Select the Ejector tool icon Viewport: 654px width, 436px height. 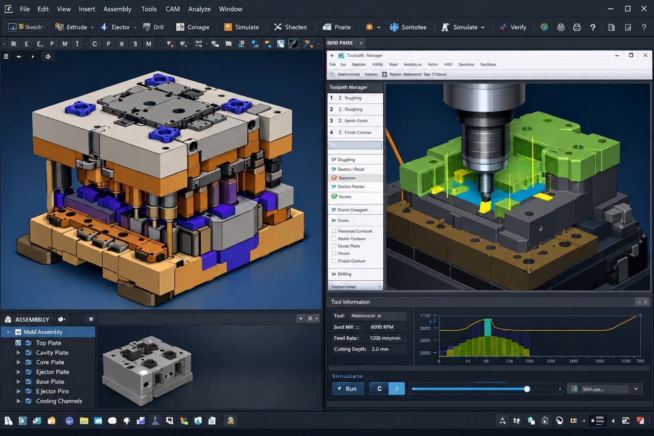tap(104, 27)
